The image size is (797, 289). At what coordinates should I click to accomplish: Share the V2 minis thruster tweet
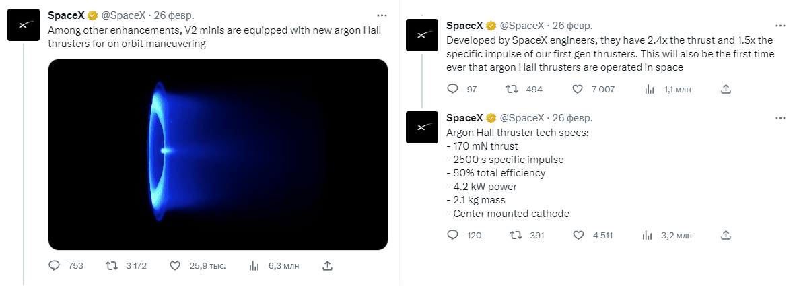click(x=326, y=265)
